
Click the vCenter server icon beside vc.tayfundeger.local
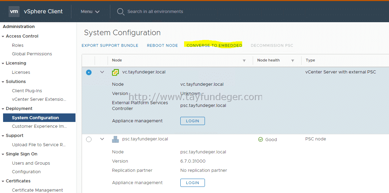coord(115,72)
